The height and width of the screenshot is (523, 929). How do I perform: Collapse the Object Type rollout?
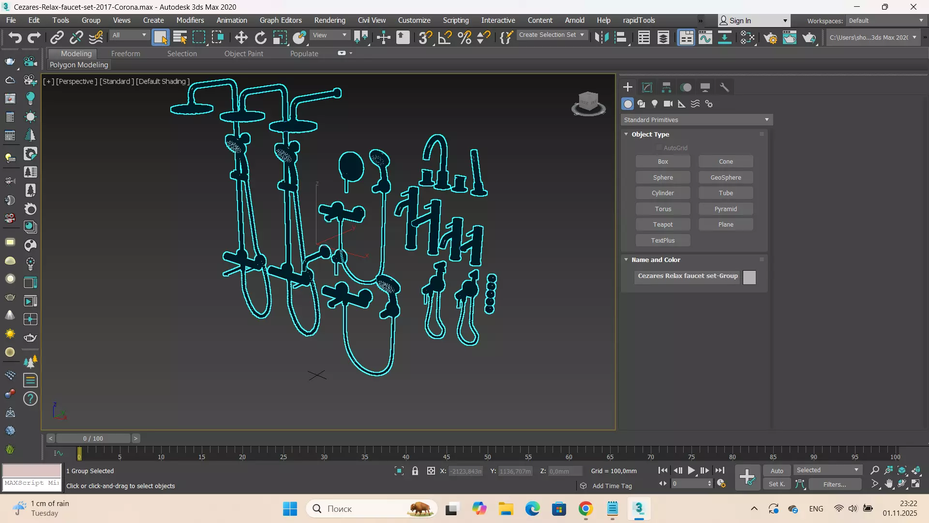[x=650, y=134]
